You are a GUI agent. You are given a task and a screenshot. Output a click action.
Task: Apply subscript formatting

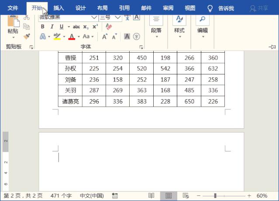click(x=86, y=27)
